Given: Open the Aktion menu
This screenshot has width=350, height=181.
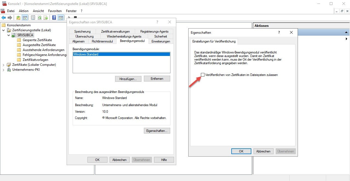Looking at the screenshot, I should pos(24,11).
